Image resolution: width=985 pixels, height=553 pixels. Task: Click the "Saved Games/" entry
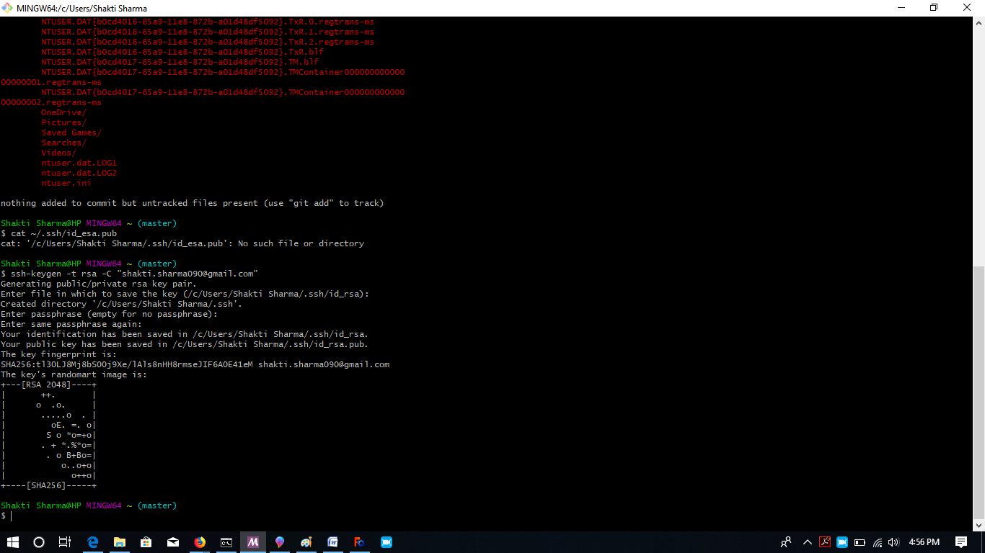[71, 132]
